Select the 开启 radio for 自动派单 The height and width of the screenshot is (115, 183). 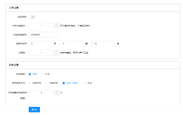tap(30, 74)
